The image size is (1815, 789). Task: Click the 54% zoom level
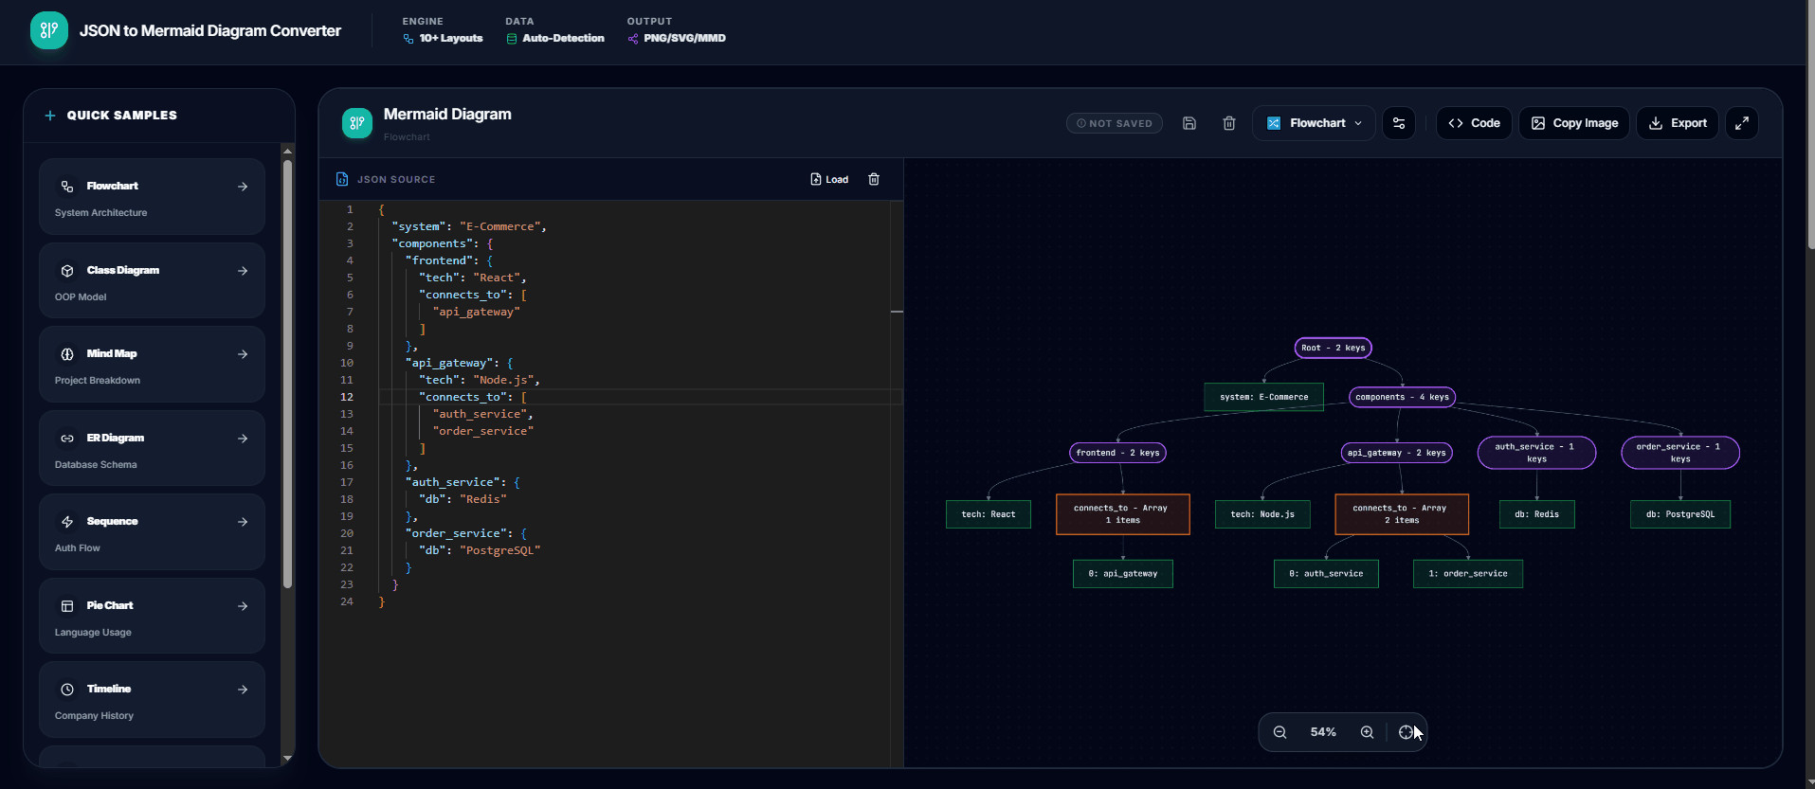(x=1323, y=732)
